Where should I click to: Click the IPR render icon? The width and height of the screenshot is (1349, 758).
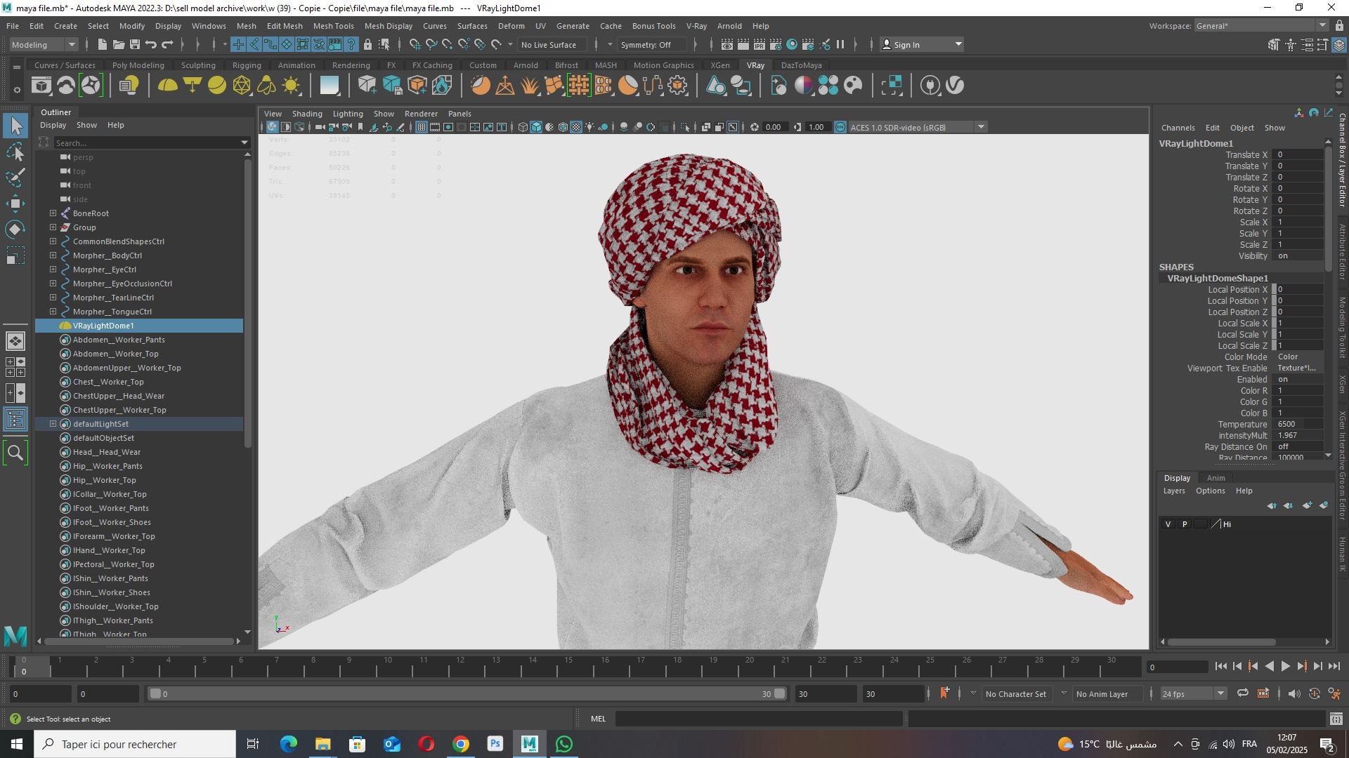(760, 44)
